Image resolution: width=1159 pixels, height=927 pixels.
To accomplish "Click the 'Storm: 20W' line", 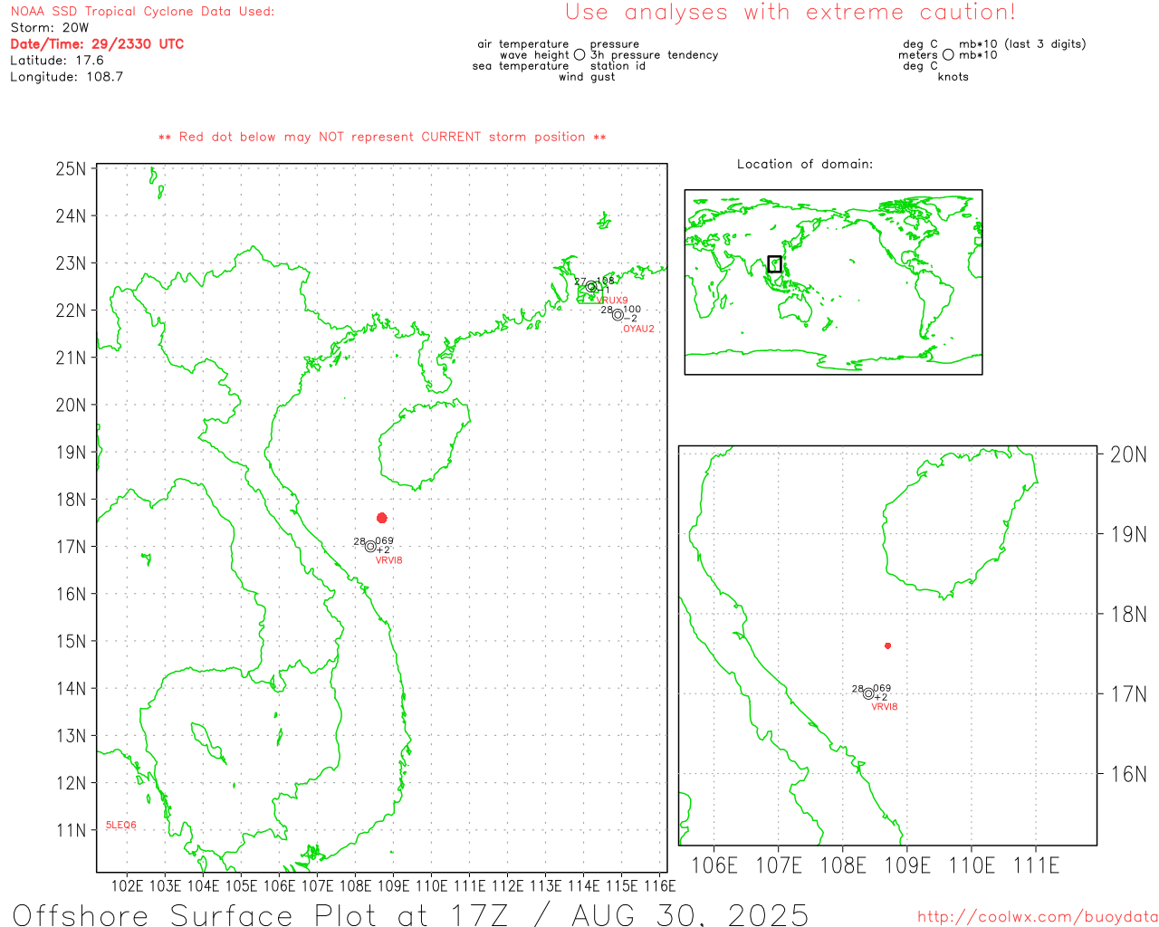I will coord(50,28).
